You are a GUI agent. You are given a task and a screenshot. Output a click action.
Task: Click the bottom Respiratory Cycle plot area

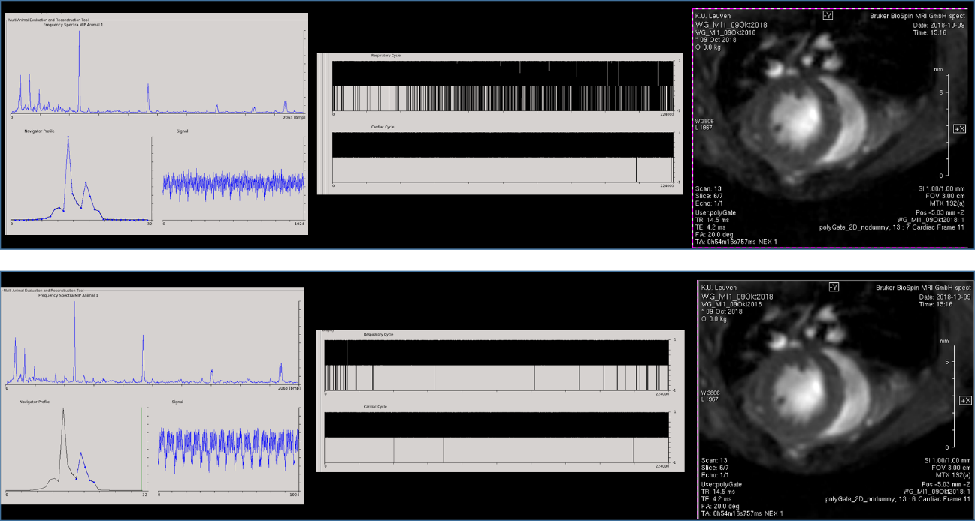coord(495,365)
